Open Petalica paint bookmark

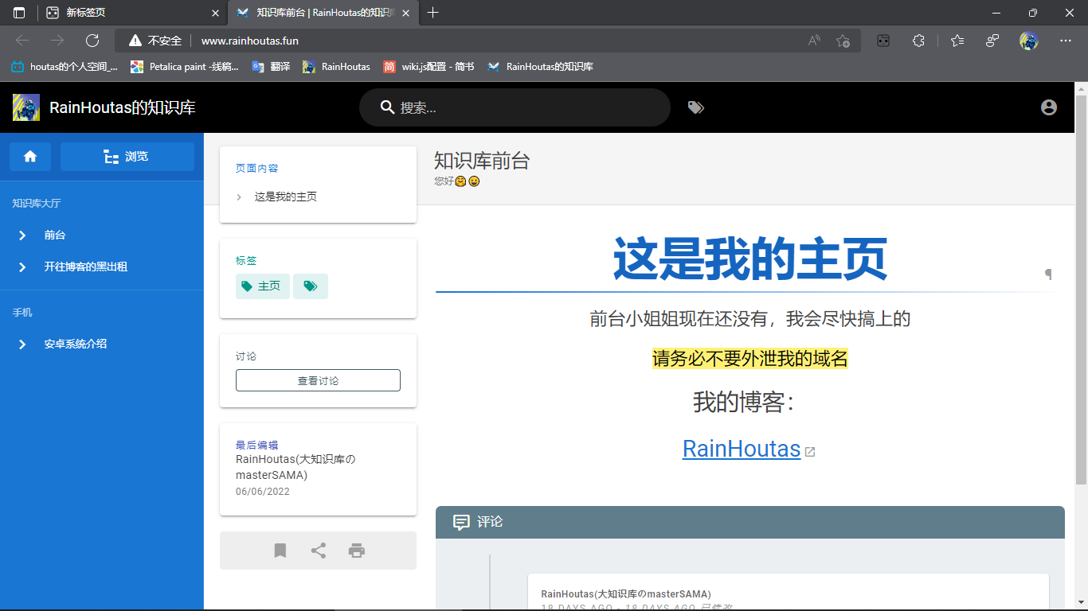click(185, 67)
